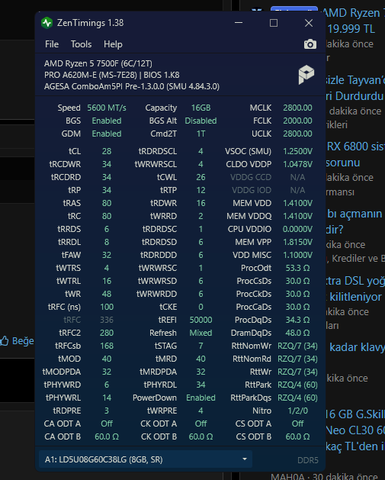Click the Cmd2T value '1T'

click(201, 134)
